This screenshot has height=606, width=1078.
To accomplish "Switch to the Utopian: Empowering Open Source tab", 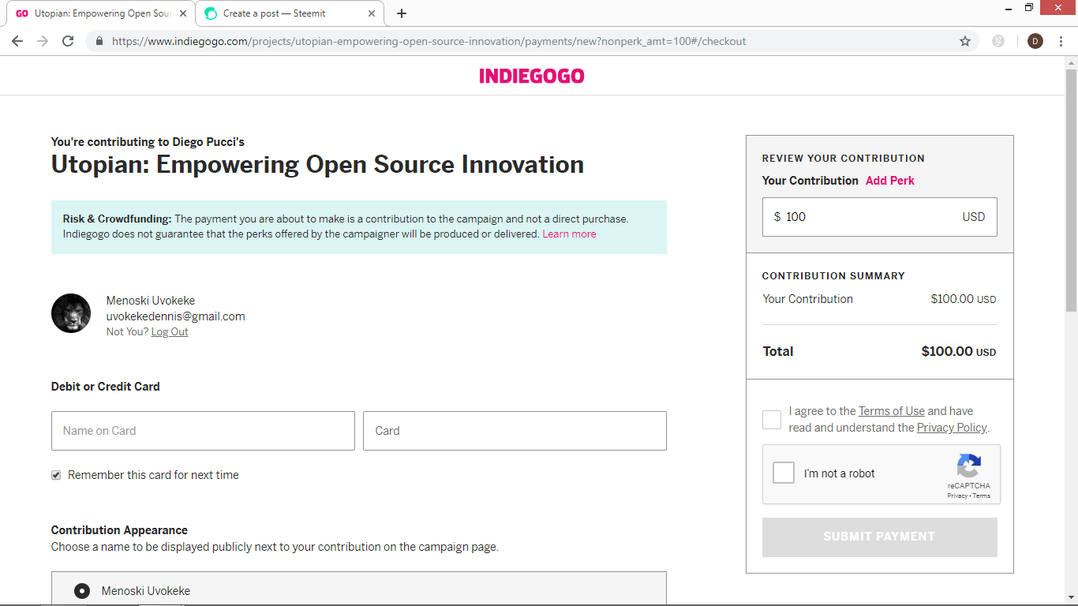I will click(x=101, y=13).
